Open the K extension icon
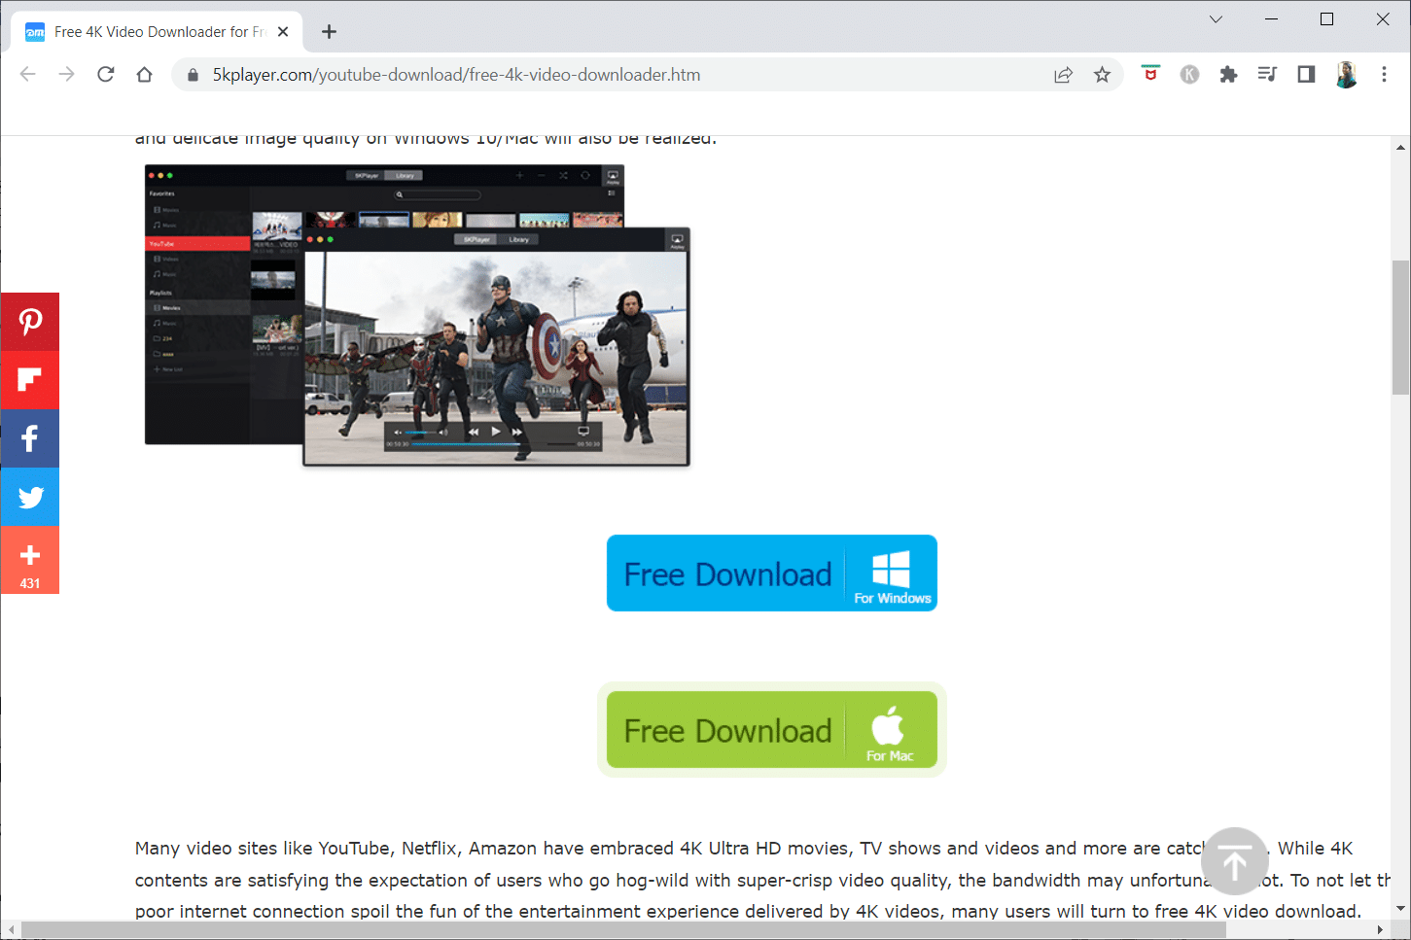Screen dimensions: 1411x940 pyautogui.click(x=1189, y=75)
